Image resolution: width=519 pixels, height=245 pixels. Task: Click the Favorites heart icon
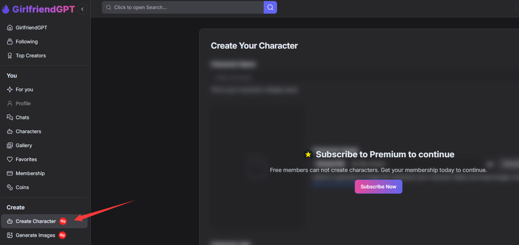pyautogui.click(x=10, y=159)
